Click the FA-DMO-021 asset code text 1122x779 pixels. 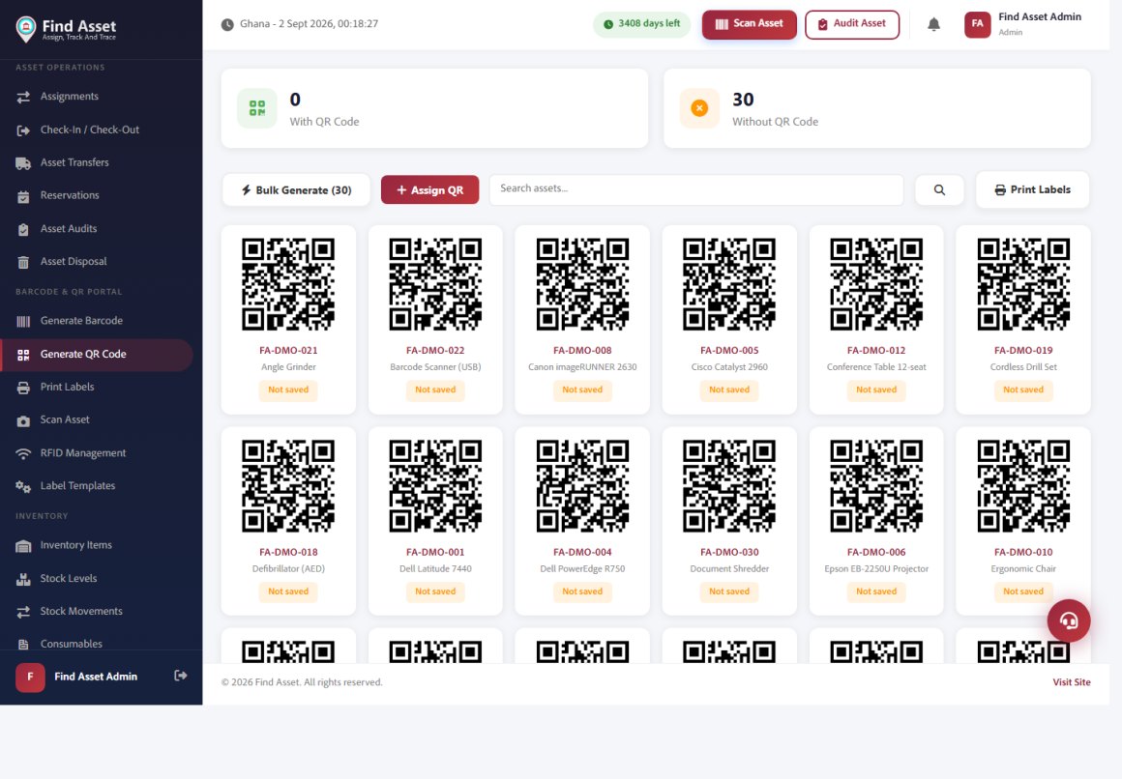point(288,351)
